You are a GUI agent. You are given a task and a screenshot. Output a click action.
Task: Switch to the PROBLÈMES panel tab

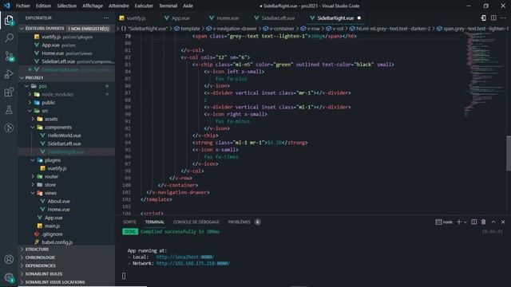pos(240,222)
